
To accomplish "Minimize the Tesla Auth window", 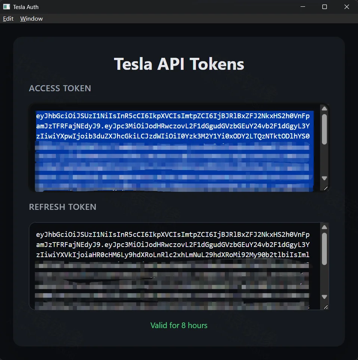I will tap(303, 7).
